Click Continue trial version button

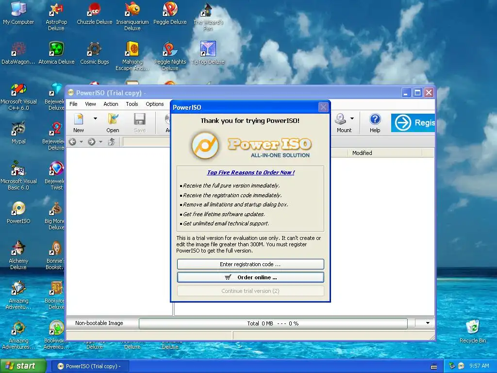(x=250, y=291)
